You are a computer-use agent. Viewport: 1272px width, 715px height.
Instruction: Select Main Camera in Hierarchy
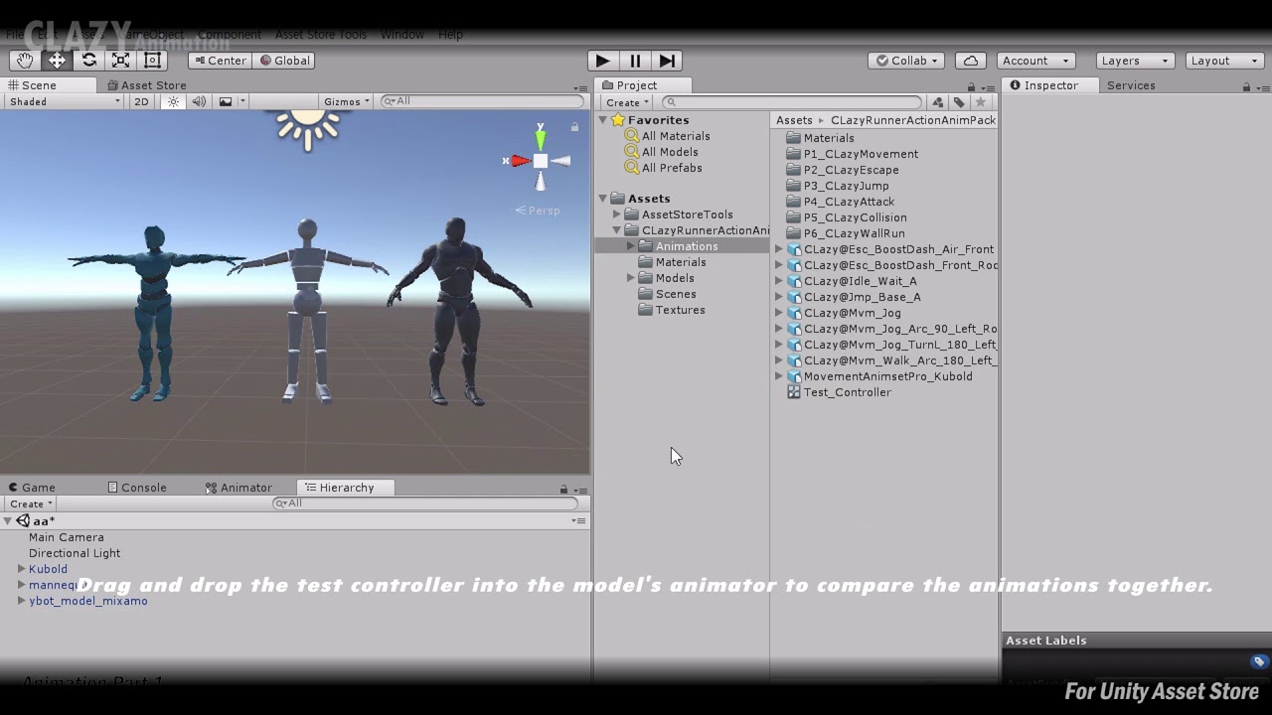[x=67, y=537]
